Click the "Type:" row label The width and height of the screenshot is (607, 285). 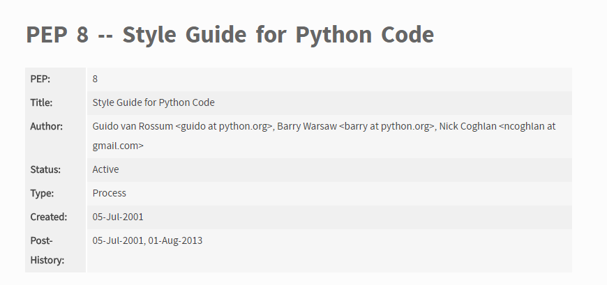43,193
